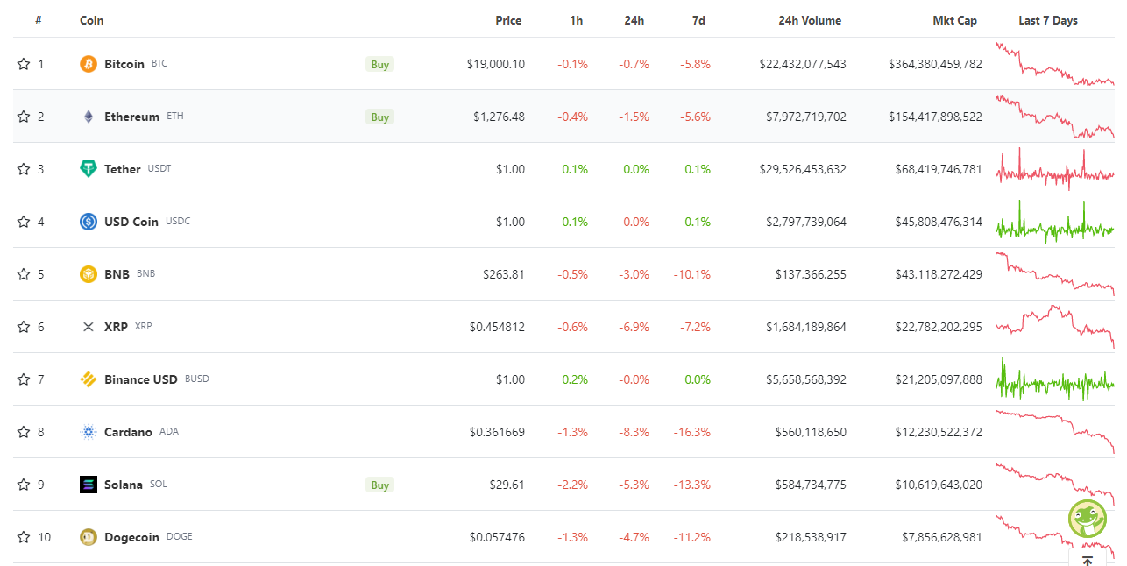The width and height of the screenshot is (1127, 566).
Task: Mark Dogecoin with the star toggle
Action: (24, 537)
